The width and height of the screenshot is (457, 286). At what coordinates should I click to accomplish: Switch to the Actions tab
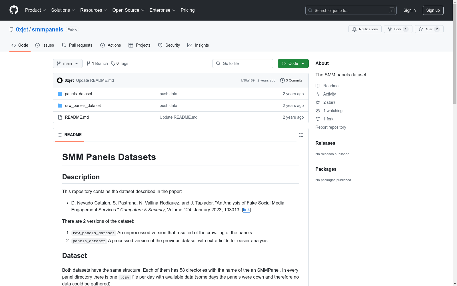111,45
